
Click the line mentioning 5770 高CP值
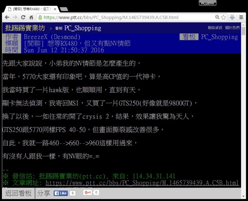pos(82,77)
